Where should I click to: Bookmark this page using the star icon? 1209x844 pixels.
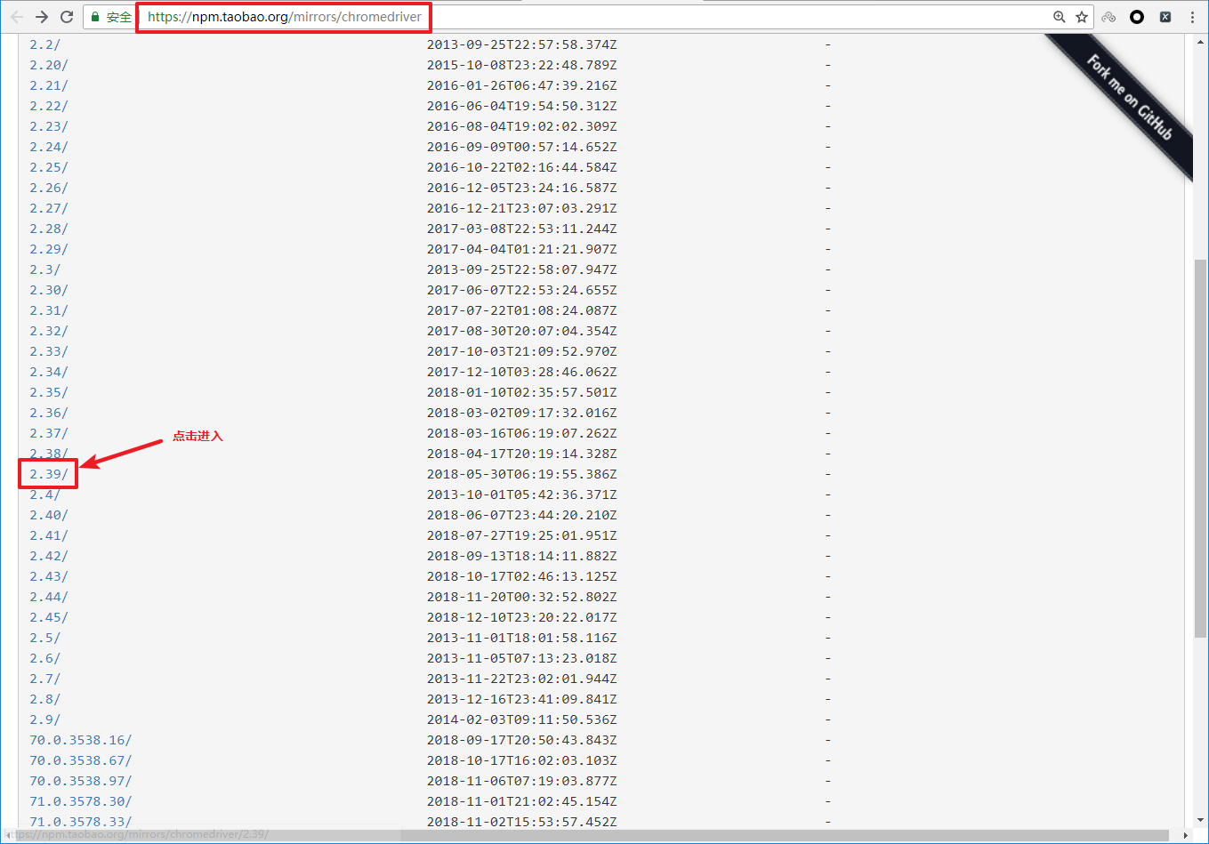point(1081,16)
